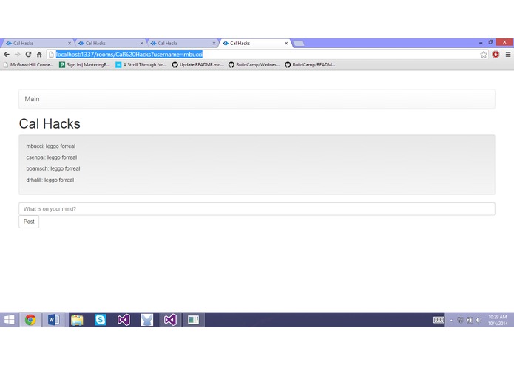Open the Windows Start button
Image resolution: width=514 pixels, height=365 pixels.
9,320
